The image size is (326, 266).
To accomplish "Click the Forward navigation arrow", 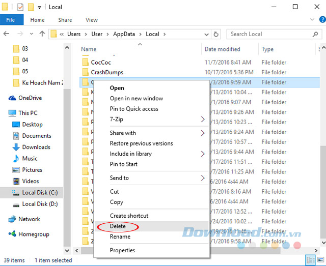I will point(20,34).
